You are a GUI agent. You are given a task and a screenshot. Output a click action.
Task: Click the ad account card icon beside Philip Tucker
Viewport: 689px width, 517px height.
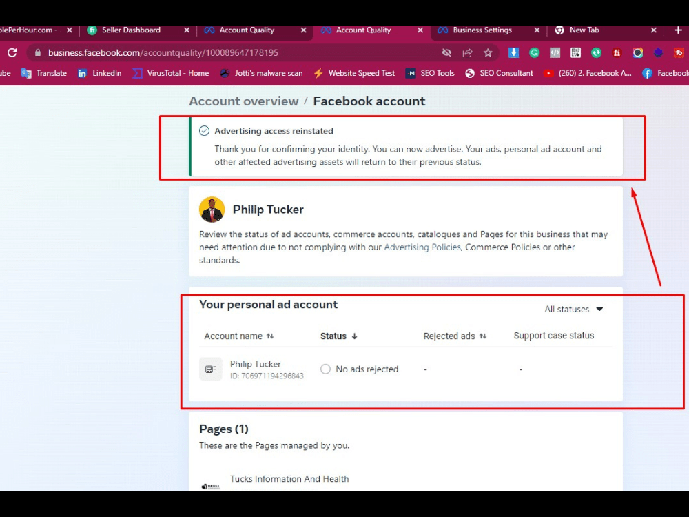pyautogui.click(x=210, y=369)
